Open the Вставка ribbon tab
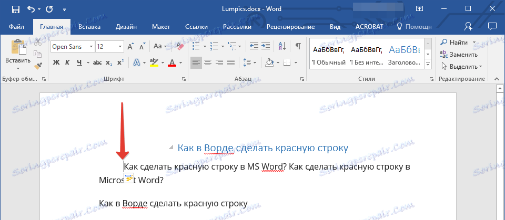This screenshot has width=505, height=220. [89, 26]
